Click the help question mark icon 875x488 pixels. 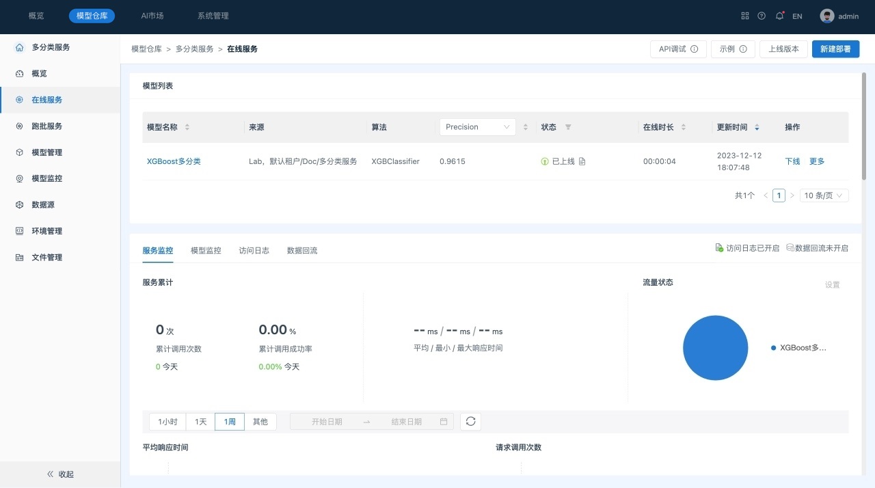point(762,16)
